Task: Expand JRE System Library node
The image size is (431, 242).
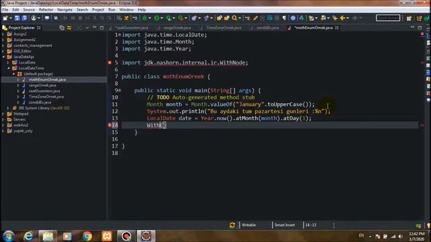Action: coord(8,108)
